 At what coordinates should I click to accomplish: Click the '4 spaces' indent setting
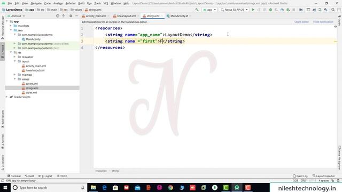tap(323, 181)
